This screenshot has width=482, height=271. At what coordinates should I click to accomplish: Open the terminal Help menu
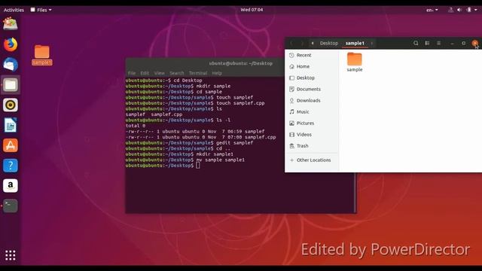point(217,73)
